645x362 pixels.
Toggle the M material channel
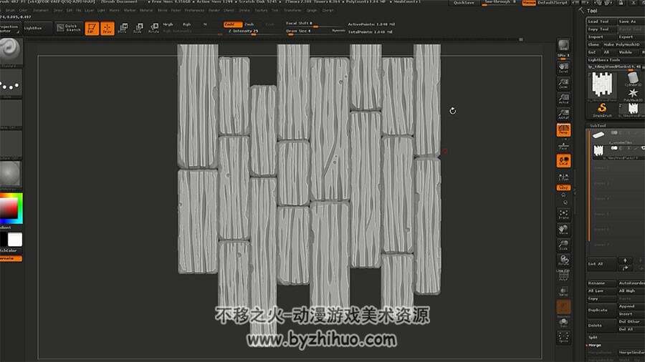click(x=205, y=24)
